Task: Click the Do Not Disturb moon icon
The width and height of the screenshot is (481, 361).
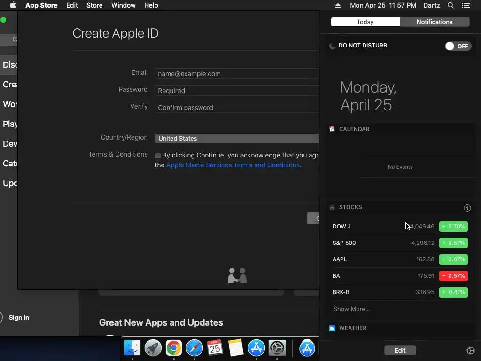Action: (332, 46)
